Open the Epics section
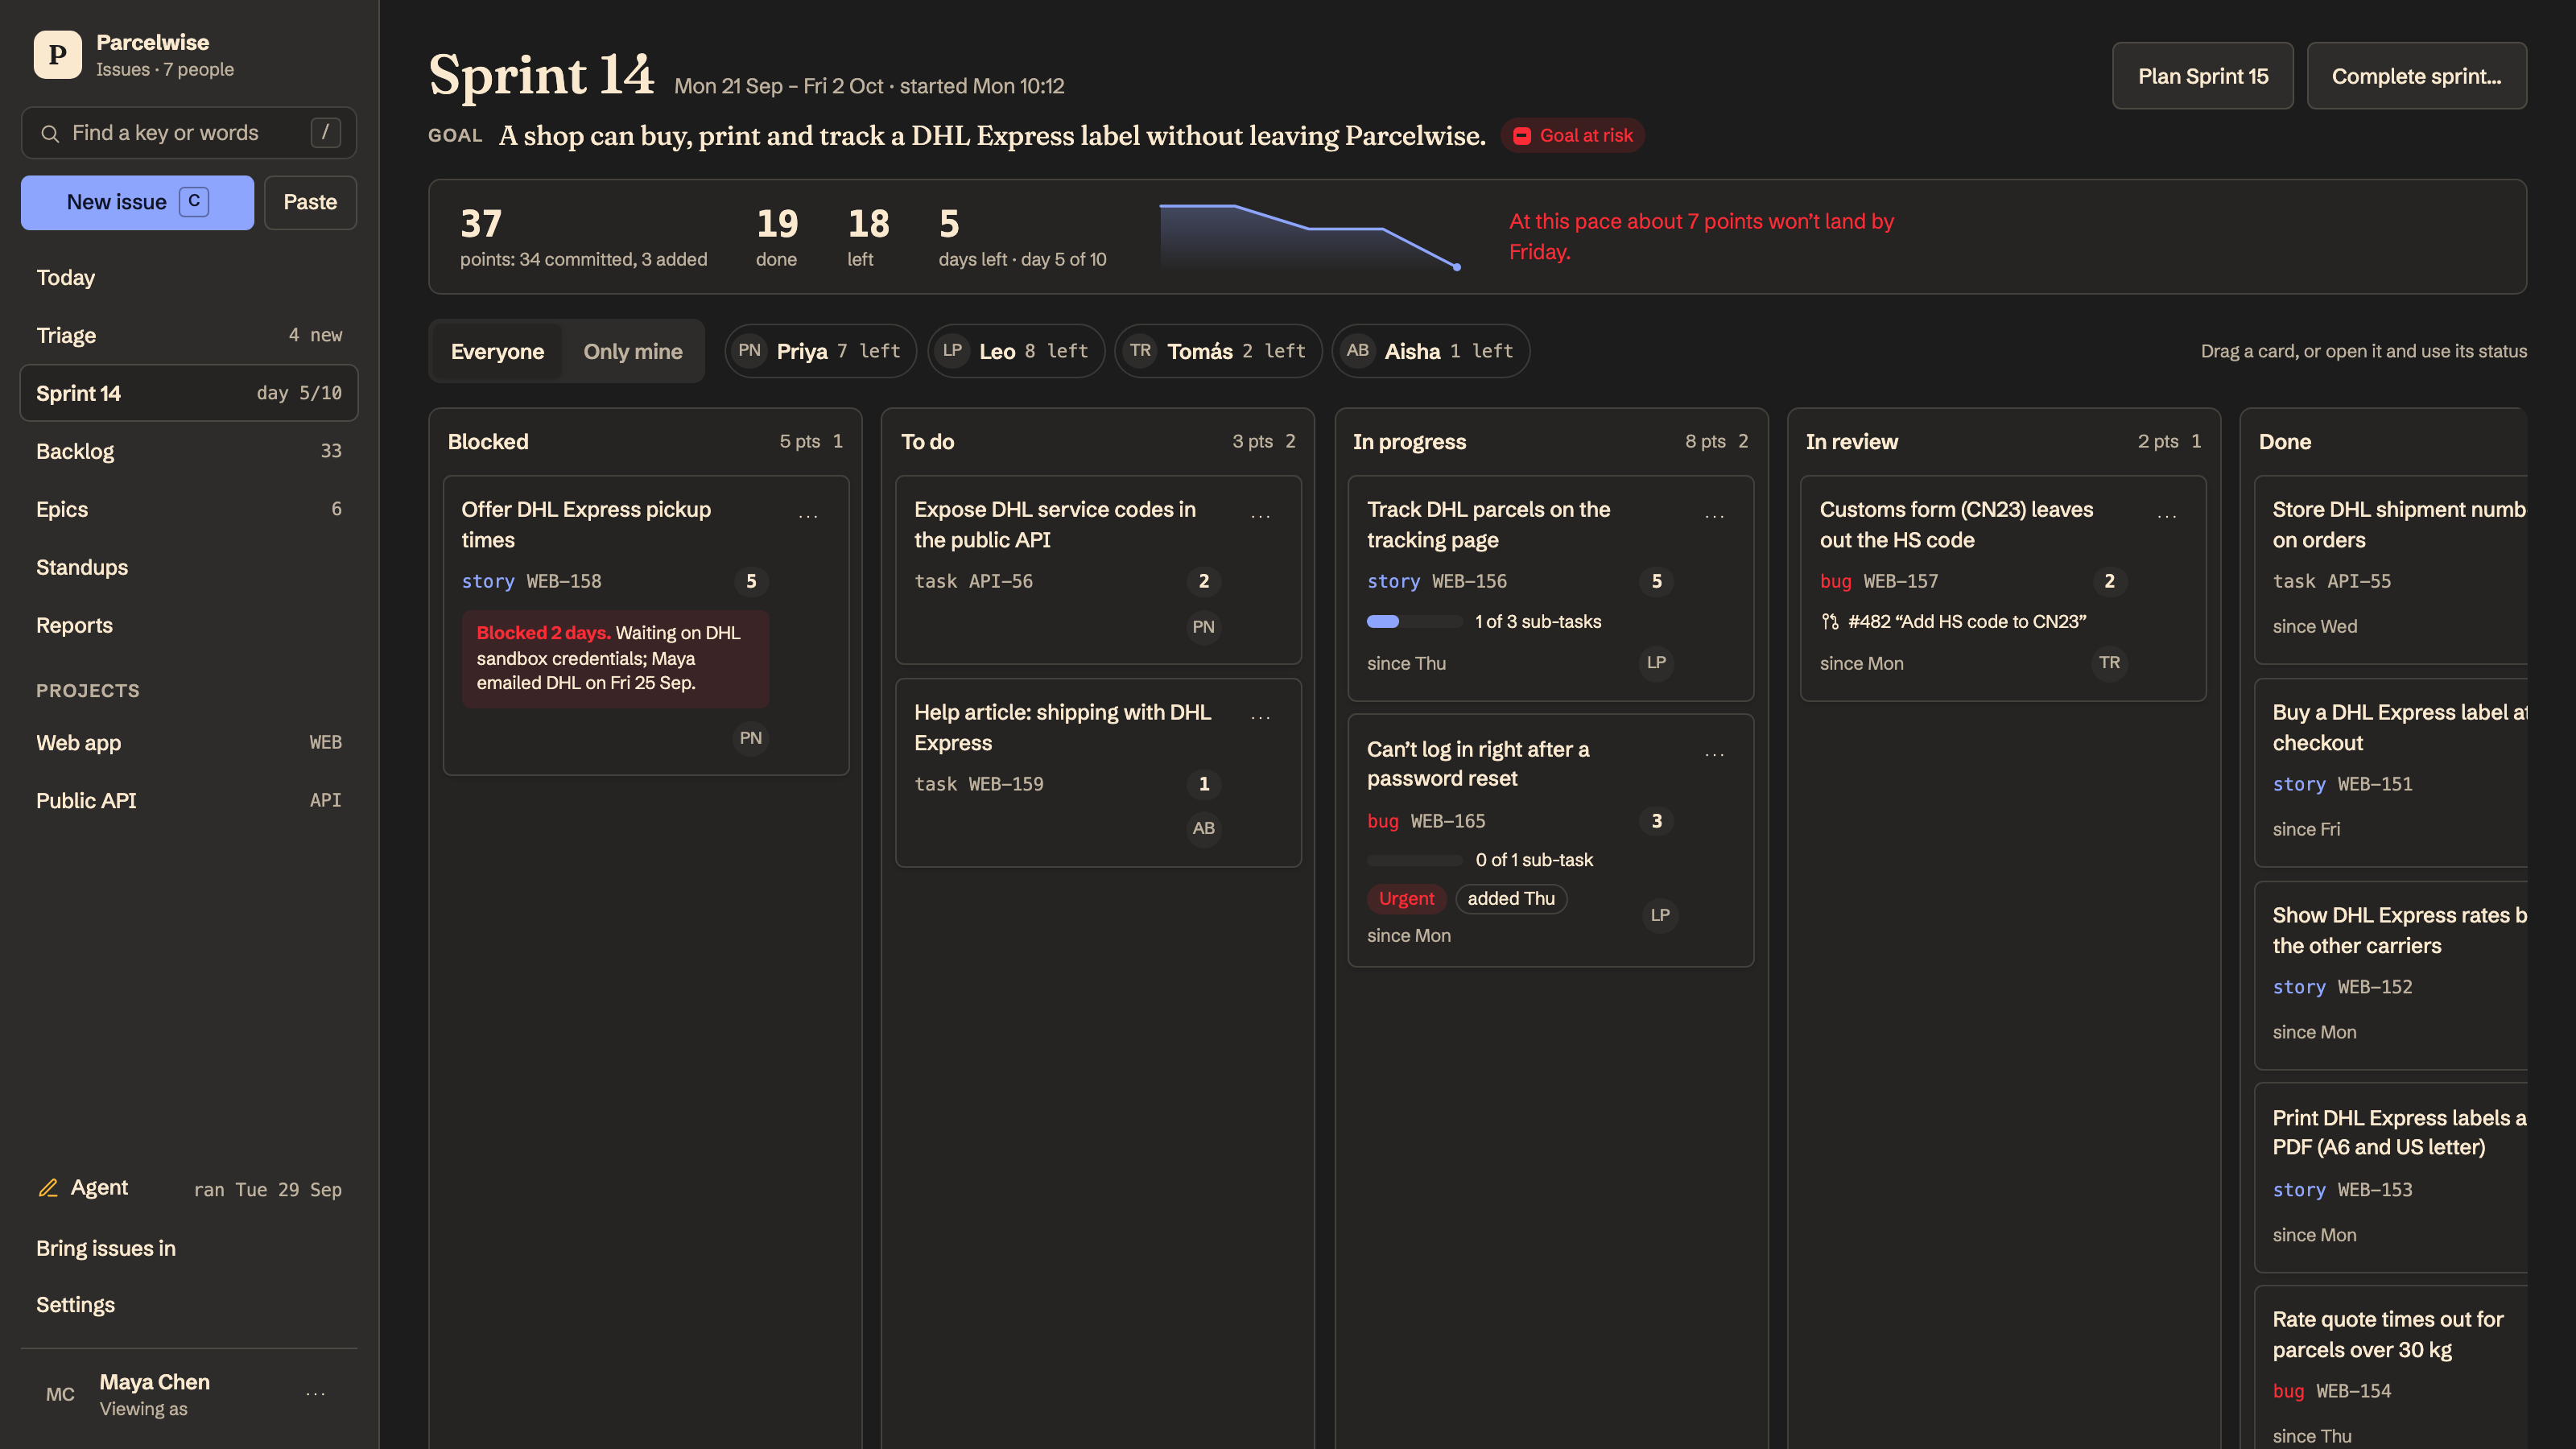Viewport: 2576px width, 1449px height. pyautogui.click(x=189, y=510)
